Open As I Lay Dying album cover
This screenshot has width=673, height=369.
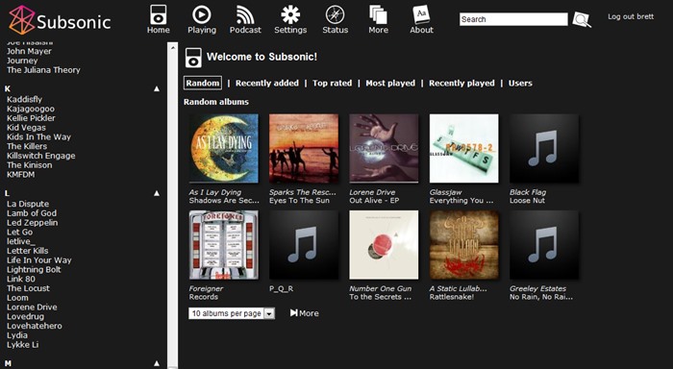[224, 148]
